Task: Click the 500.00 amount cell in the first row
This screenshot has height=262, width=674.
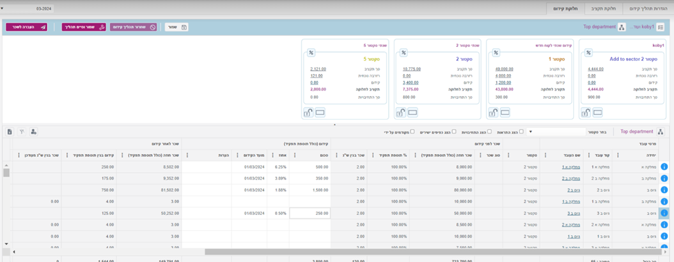Action: coord(310,167)
